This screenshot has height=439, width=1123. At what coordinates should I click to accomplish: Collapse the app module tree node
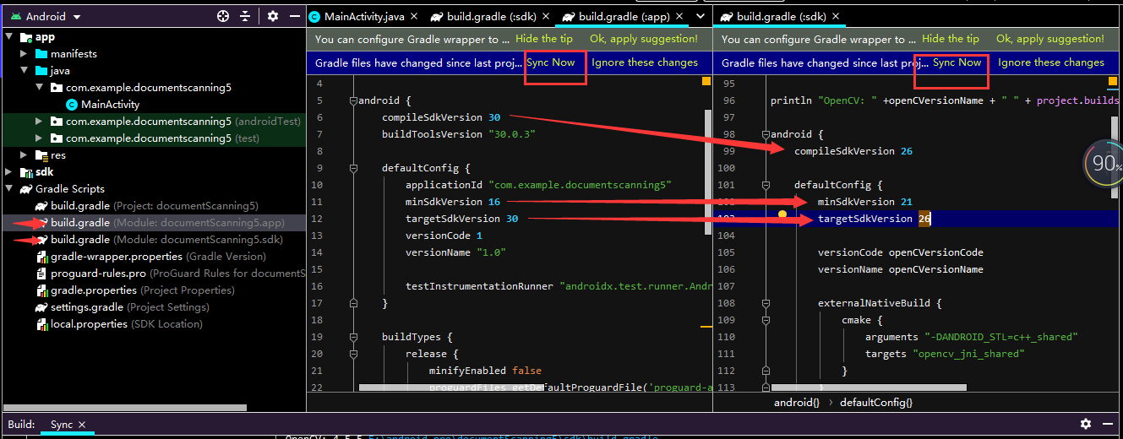(9, 37)
